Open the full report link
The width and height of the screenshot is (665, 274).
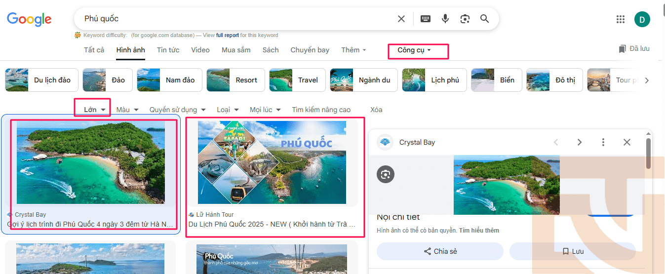(228, 36)
